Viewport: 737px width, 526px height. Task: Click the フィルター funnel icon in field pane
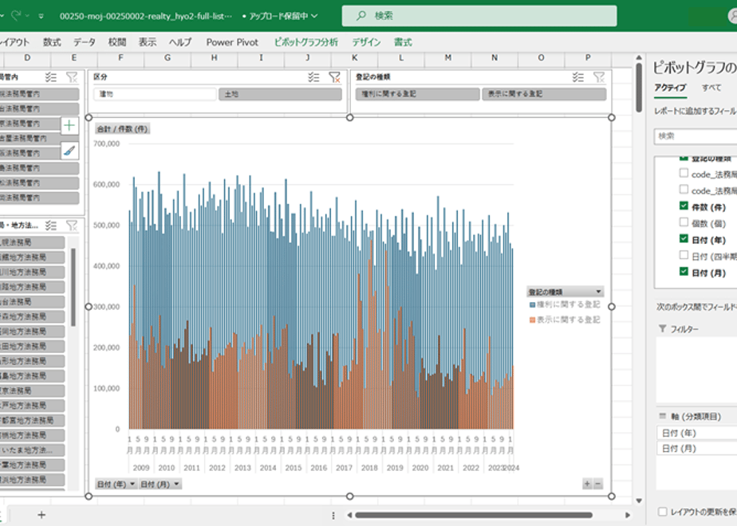662,328
